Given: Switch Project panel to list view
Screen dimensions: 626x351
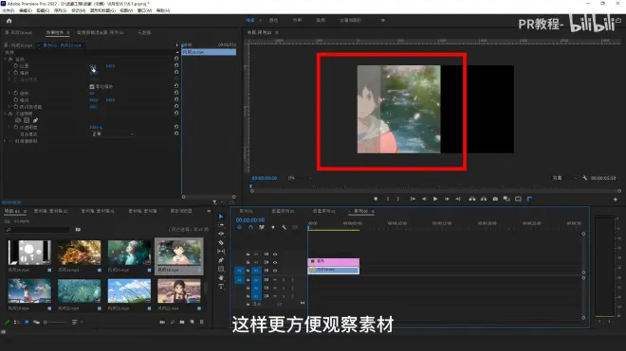Looking at the screenshot, I should click(x=17, y=322).
